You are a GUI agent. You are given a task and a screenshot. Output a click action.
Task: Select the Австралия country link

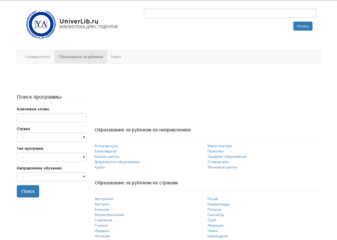coord(104,199)
